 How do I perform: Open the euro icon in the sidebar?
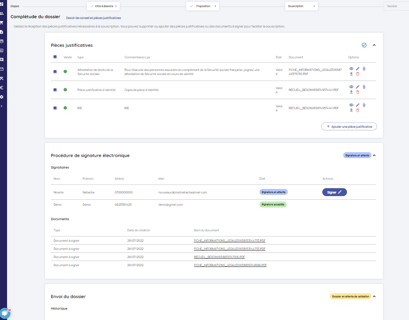click(2, 88)
